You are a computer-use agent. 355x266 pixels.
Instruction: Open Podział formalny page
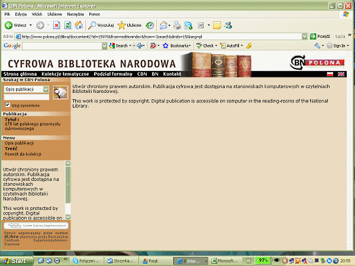tap(113, 74)
